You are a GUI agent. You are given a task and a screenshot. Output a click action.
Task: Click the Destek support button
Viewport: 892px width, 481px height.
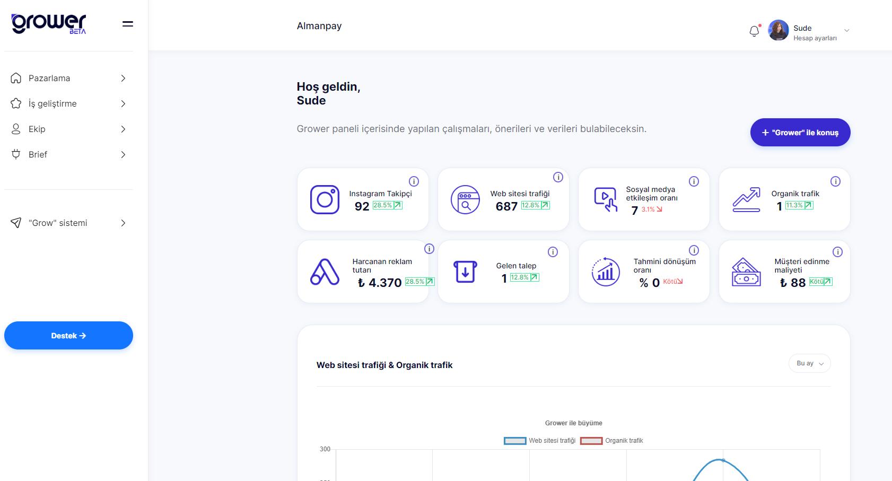point(68,335)
